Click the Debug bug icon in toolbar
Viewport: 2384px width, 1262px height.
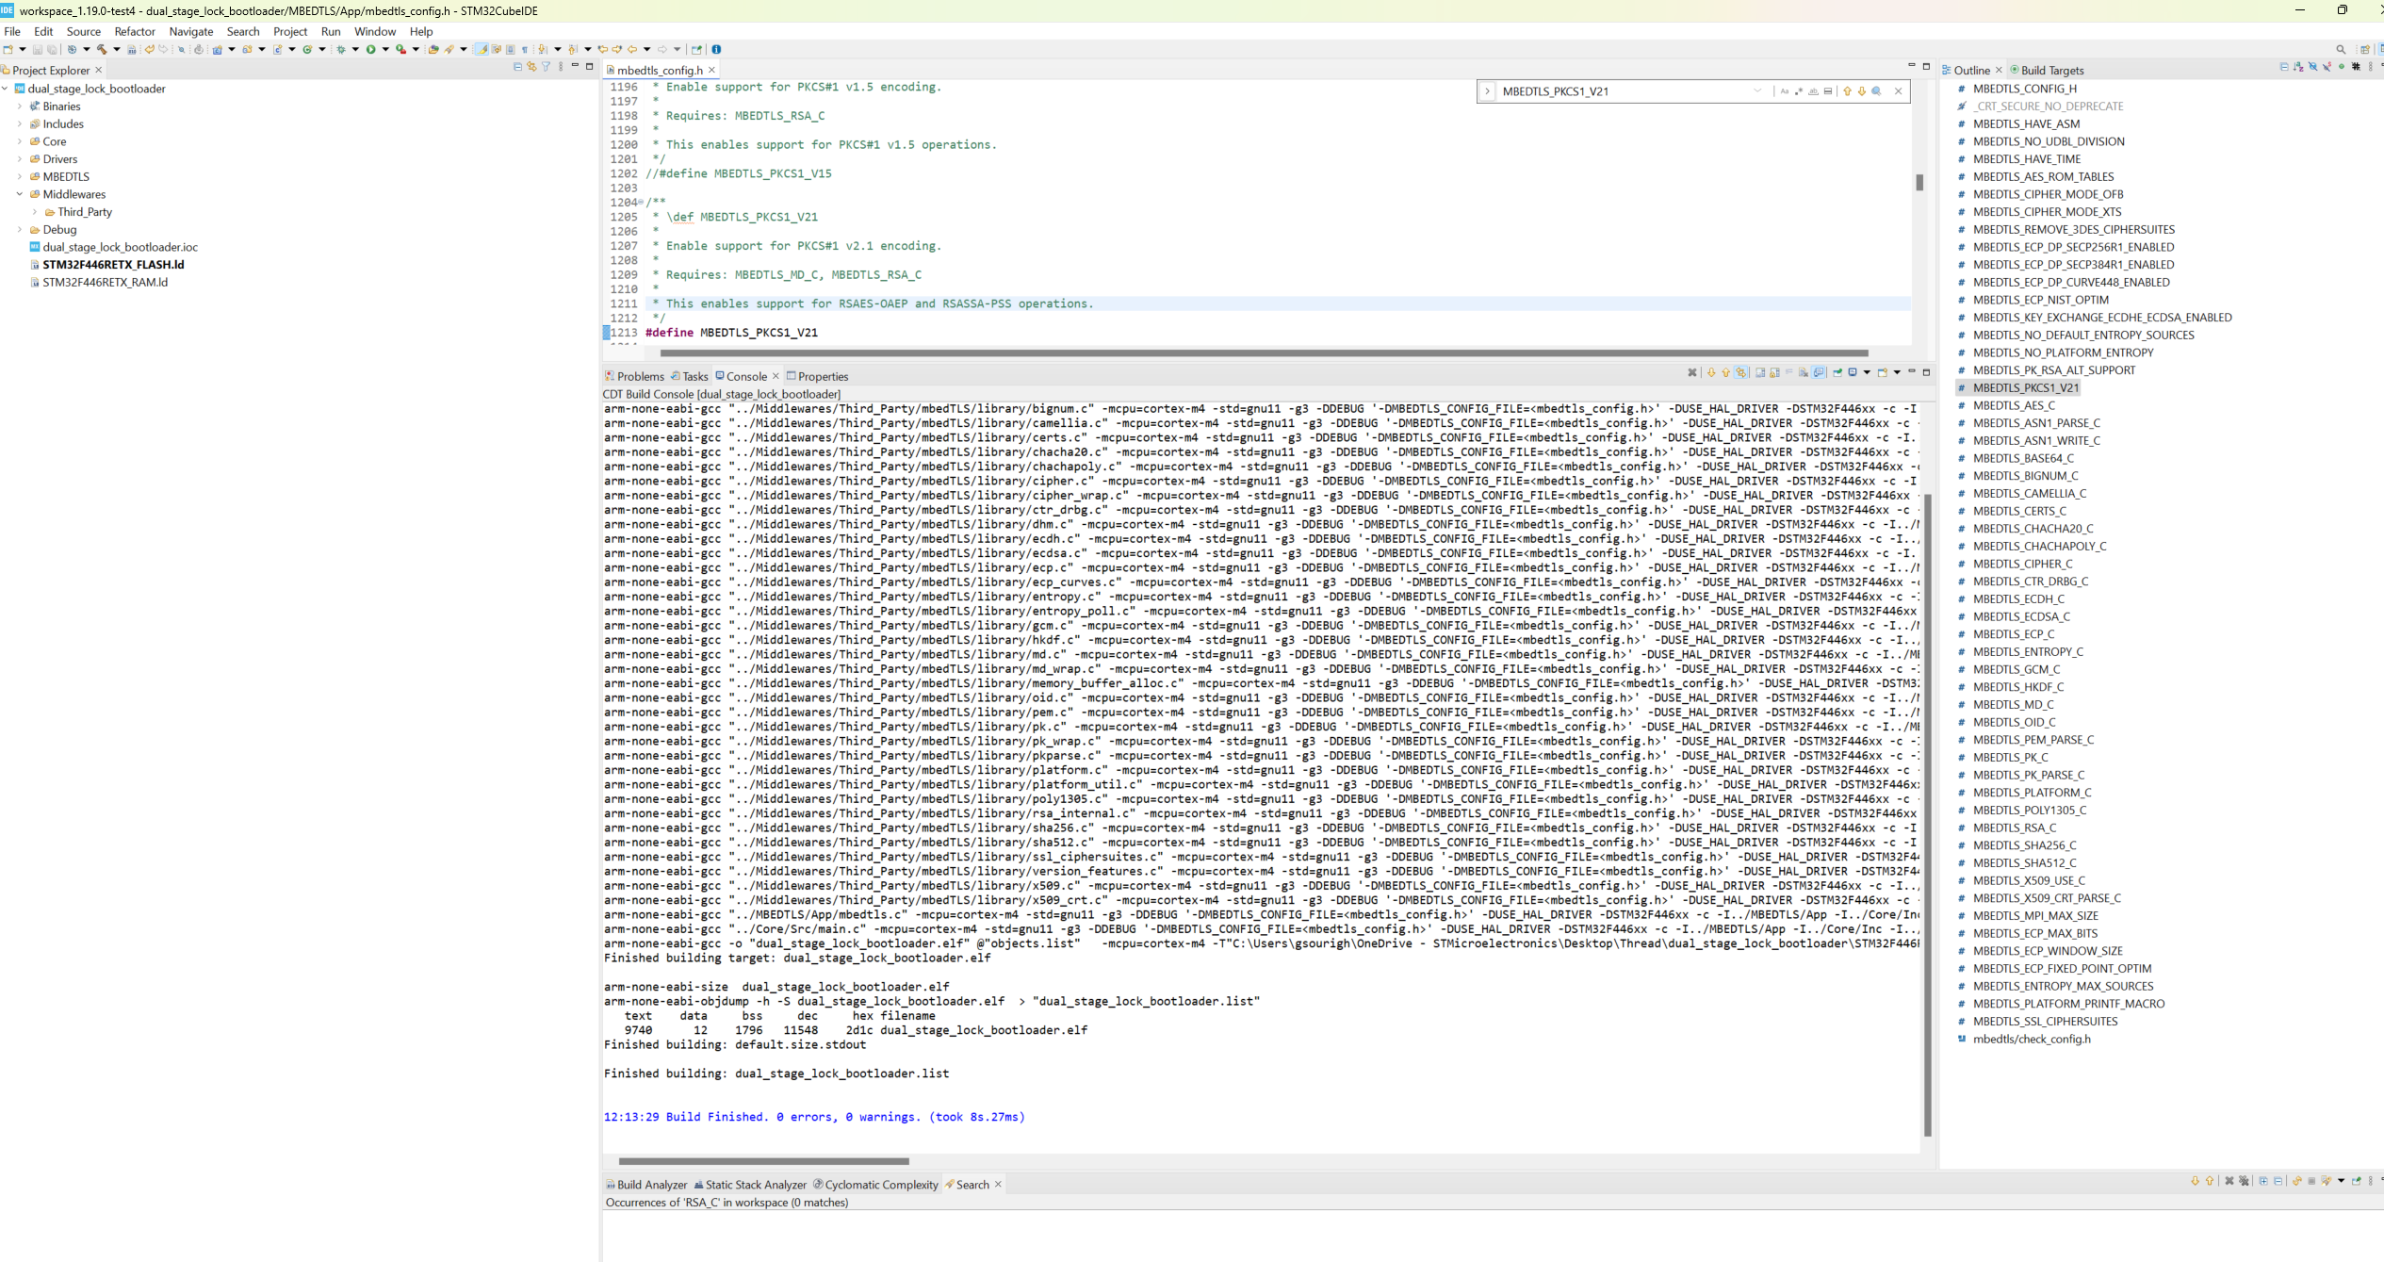coord(341,49)
